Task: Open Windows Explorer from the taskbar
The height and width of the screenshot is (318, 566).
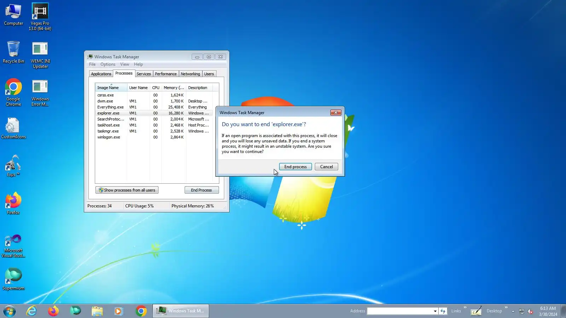Action: [x=97, y=311]
